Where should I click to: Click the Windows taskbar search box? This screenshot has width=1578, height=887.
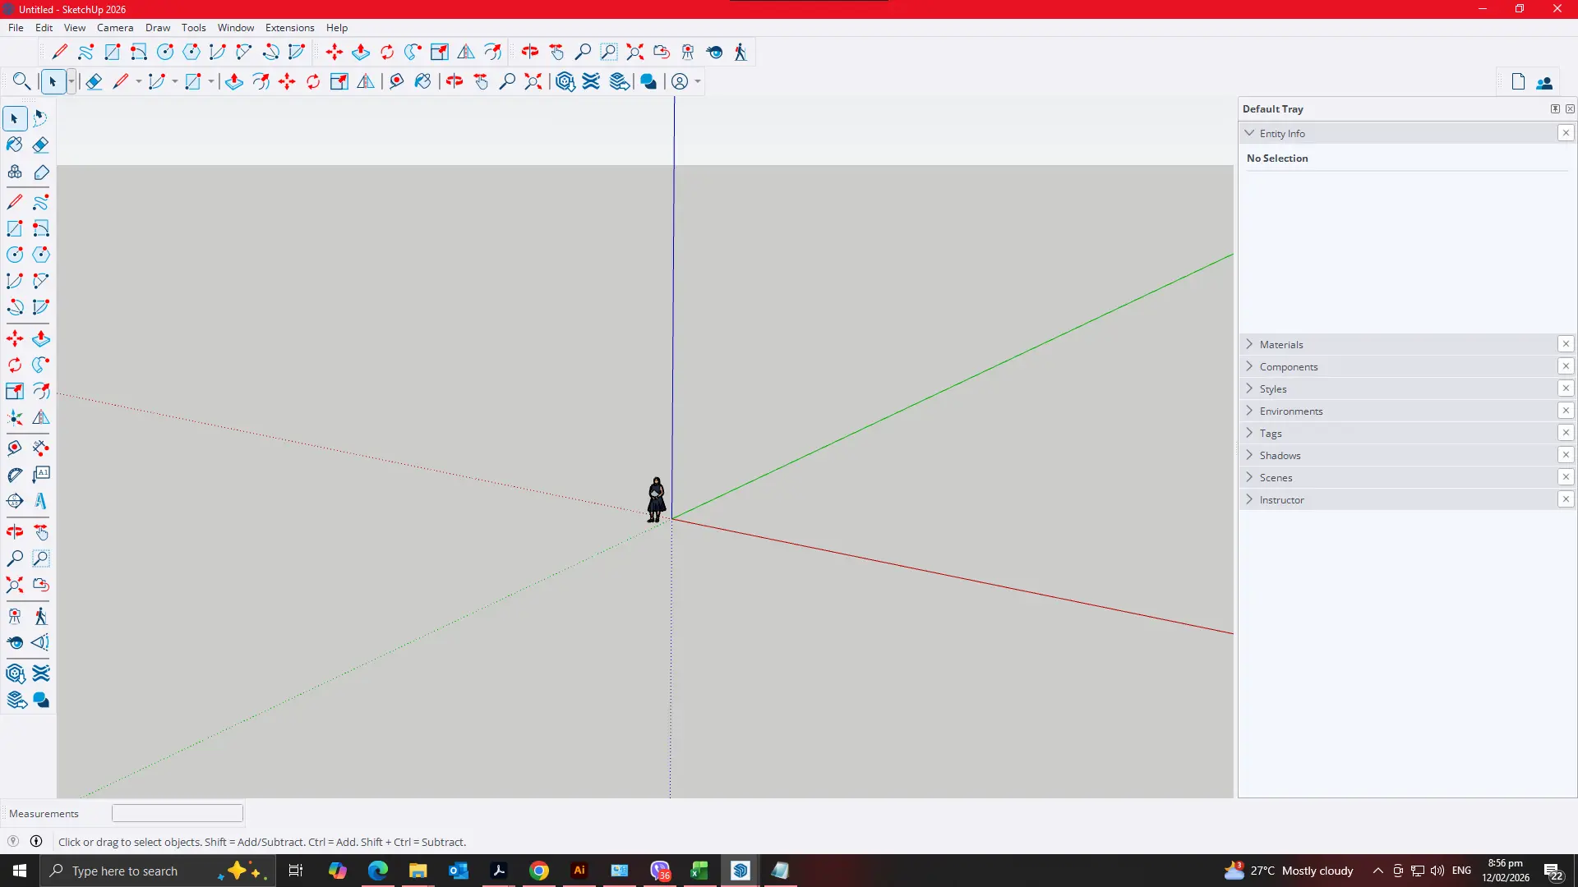pos(156,871)
